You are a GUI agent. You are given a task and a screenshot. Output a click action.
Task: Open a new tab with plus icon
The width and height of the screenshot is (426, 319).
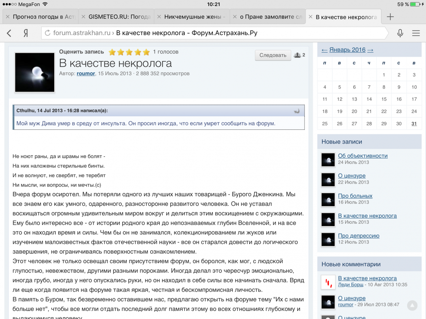click(x=390, y=17)
